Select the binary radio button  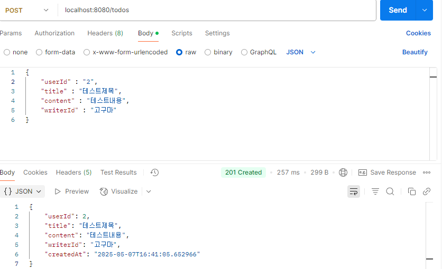[207, 52]
